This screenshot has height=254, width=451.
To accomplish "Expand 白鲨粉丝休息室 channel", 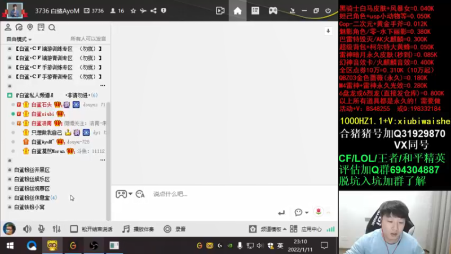I will [10, 198].
